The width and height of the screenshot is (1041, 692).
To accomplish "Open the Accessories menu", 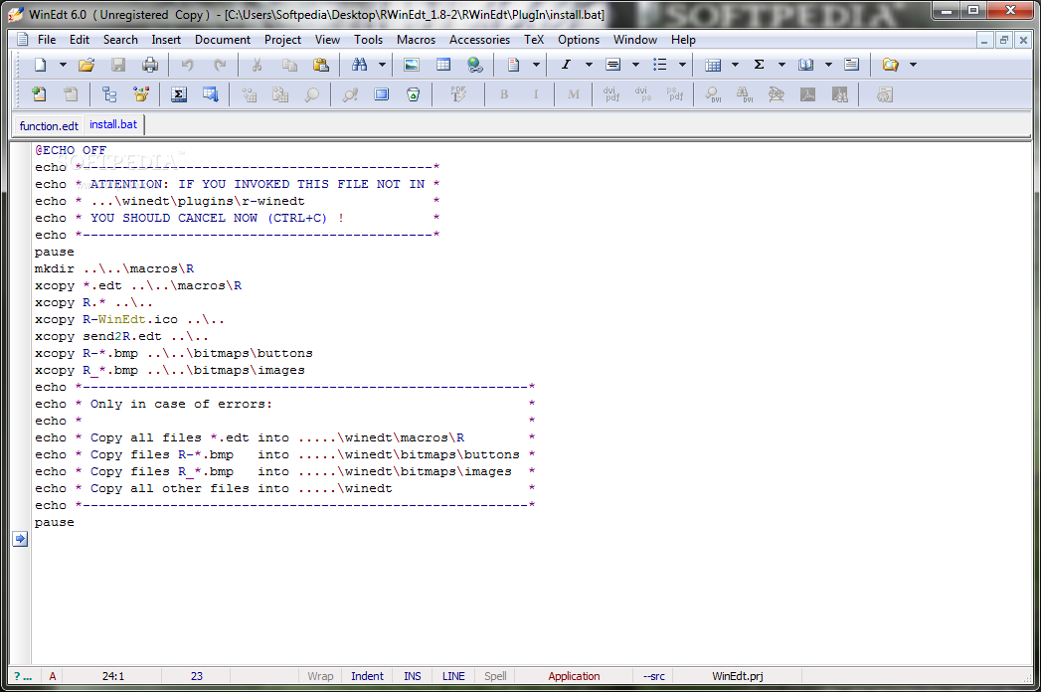I will click(480, 40).
